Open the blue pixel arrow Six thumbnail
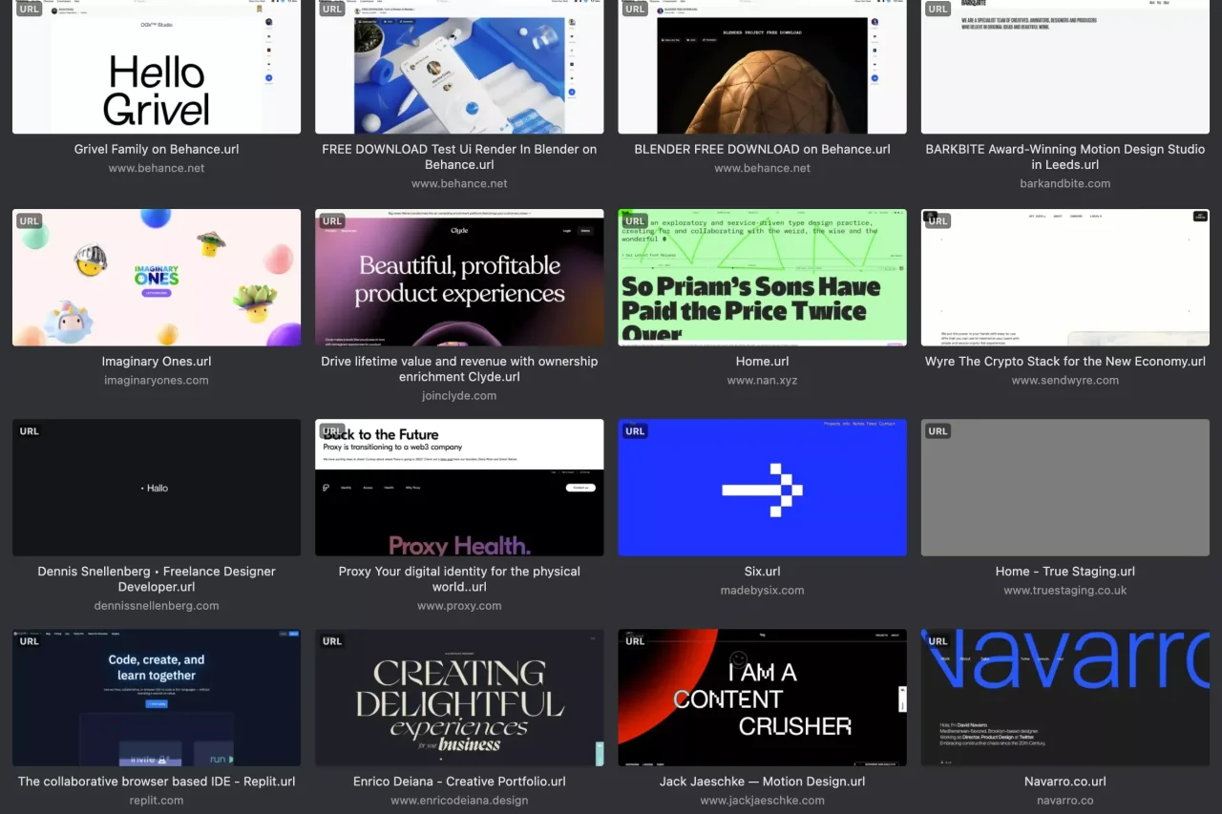The image size is (1222, 814). [762, 488]
